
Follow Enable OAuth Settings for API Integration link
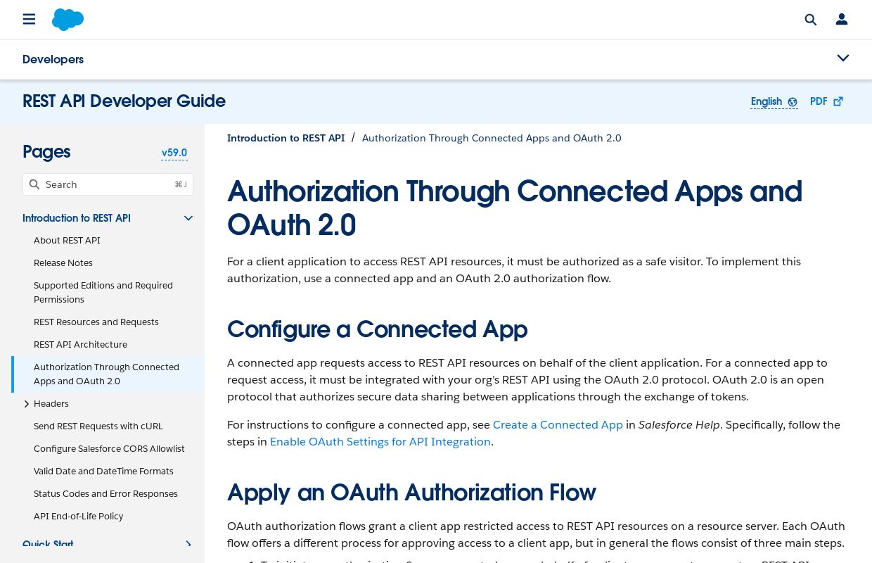click(380, 442)
